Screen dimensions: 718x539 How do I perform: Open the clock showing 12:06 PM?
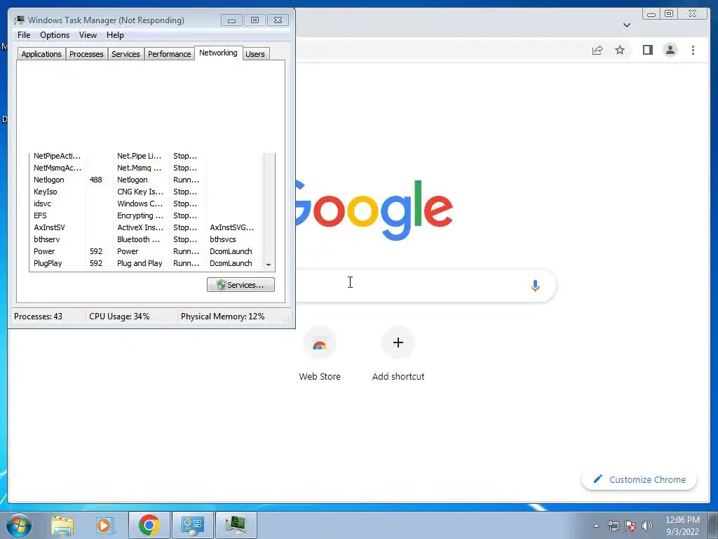pos(682,526)
